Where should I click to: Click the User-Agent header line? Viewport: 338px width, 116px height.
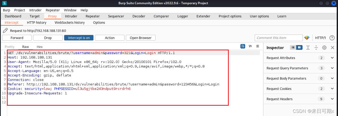click(94, 62)
